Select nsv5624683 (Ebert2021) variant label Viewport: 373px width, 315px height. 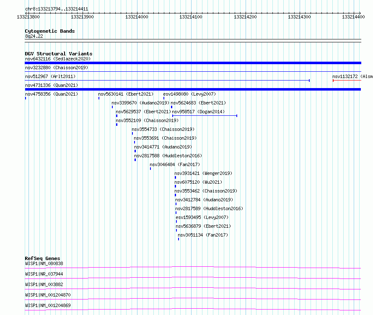[198, 103]
